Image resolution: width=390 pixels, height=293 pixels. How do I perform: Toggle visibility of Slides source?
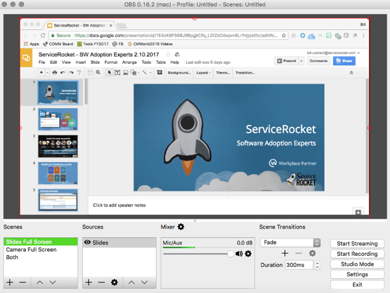87,243
